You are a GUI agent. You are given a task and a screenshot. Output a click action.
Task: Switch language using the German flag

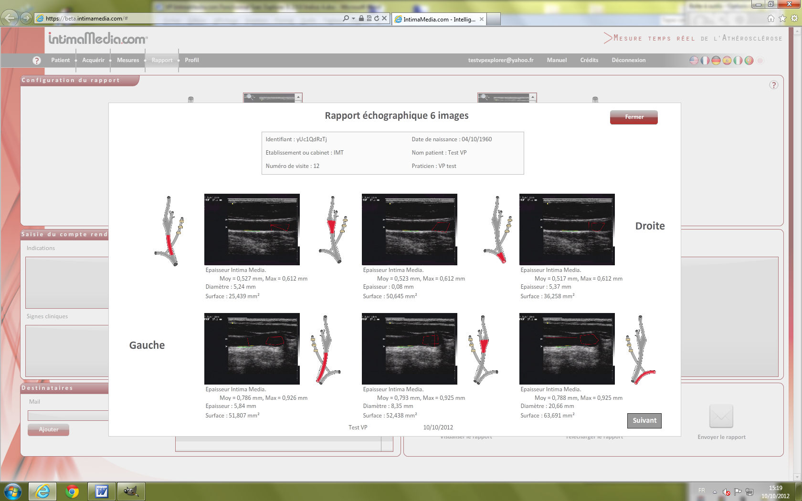(716, 61)
